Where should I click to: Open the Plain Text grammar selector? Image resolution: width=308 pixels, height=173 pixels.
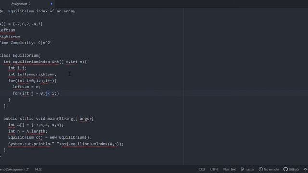tap(230, 169)
